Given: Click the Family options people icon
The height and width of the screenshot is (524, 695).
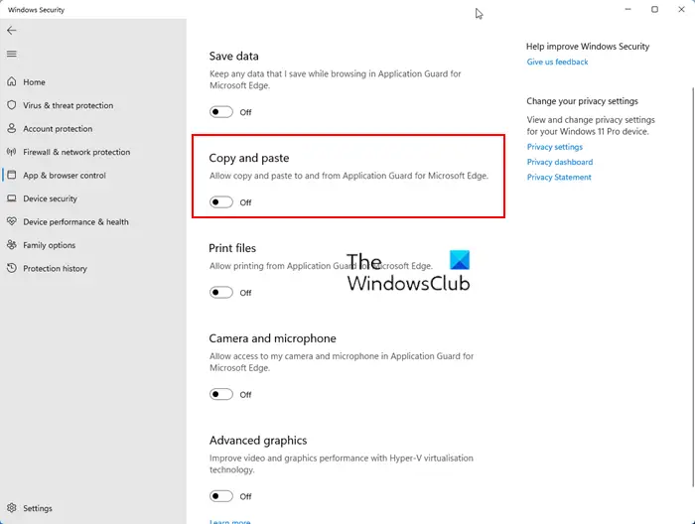Looking at the screenshot, I should (12, 245).
